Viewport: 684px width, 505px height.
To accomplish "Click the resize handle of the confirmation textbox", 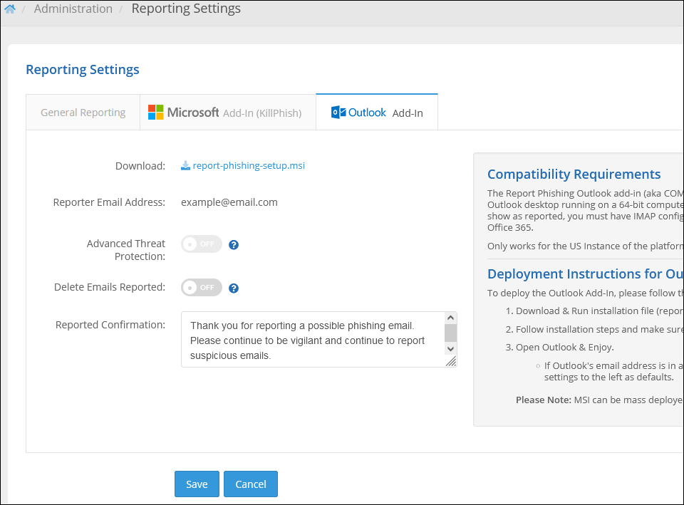I will 450,361.
